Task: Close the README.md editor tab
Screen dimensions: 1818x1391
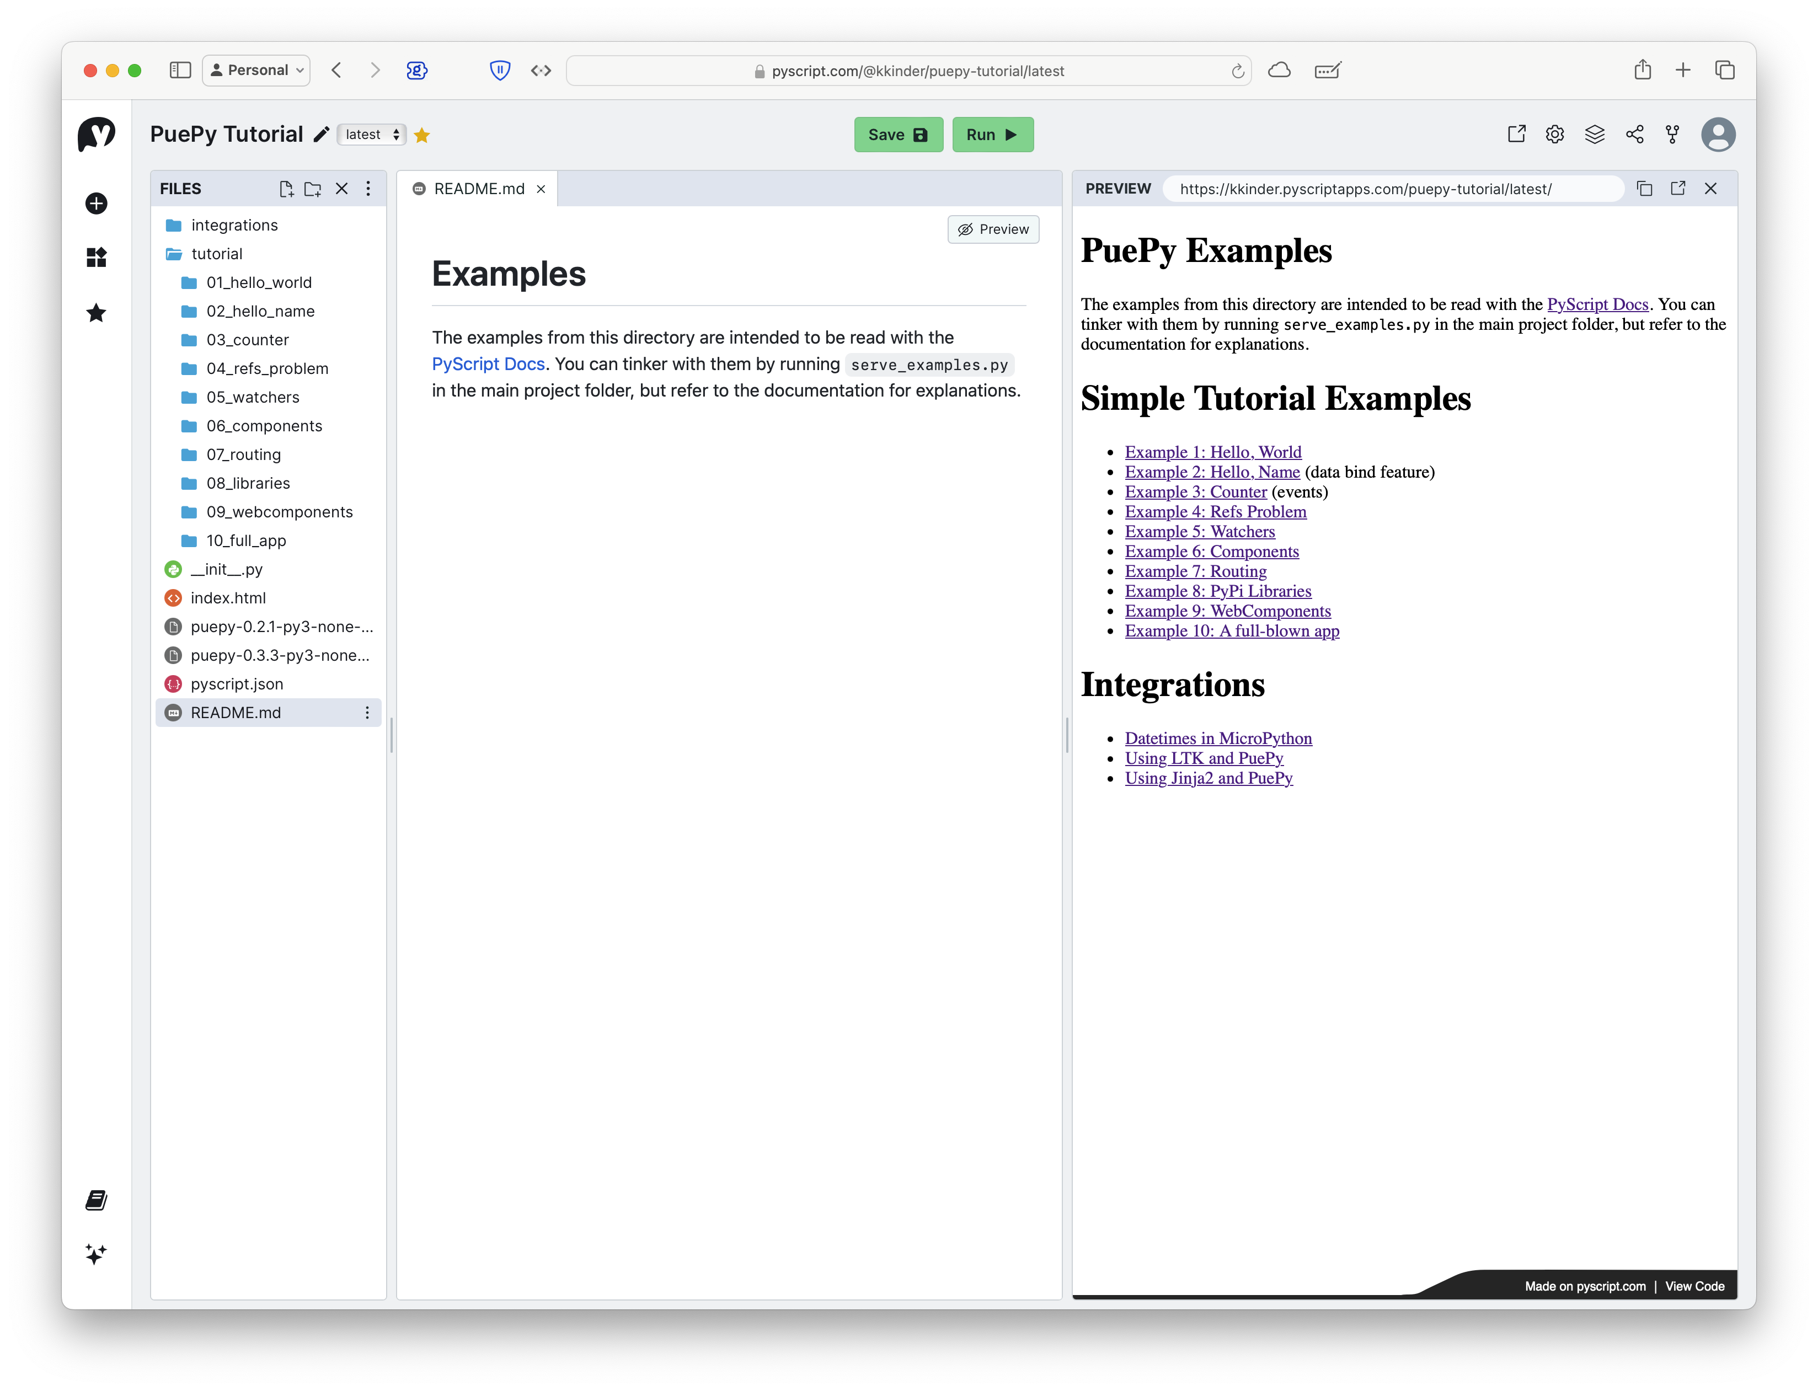Action: pyautogui.click(x=541, y=190)
